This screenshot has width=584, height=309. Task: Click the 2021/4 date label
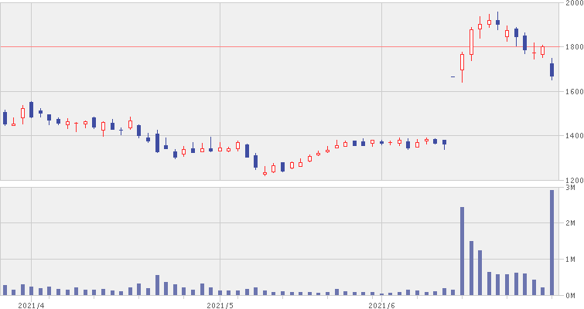pyautogui.click(x=31, y=305)
